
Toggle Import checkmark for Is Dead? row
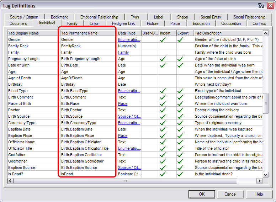pyautogui.click(x=163, y=174)
